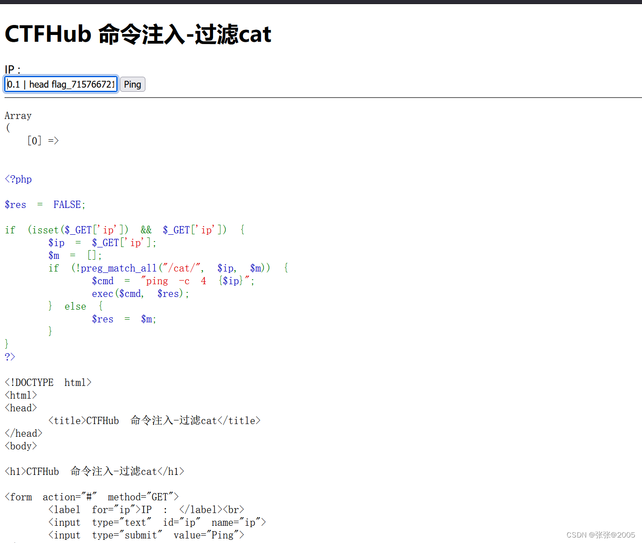Click the IP text input field
The height and width of the screenshot is (543, 642).
coord(61,84)
